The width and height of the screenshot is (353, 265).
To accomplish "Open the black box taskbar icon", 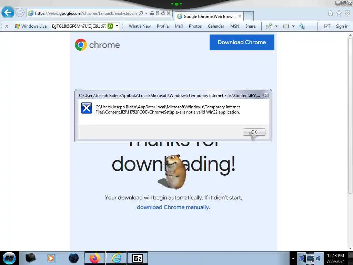I will click(30, 258).
